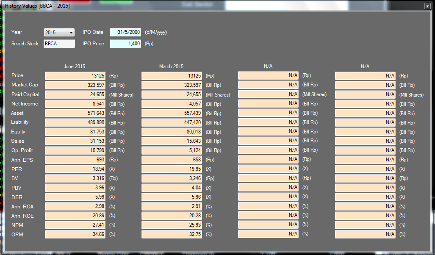Click the PBV row label
This screenshot has height=255, width=435.
(x=17, y=188)
